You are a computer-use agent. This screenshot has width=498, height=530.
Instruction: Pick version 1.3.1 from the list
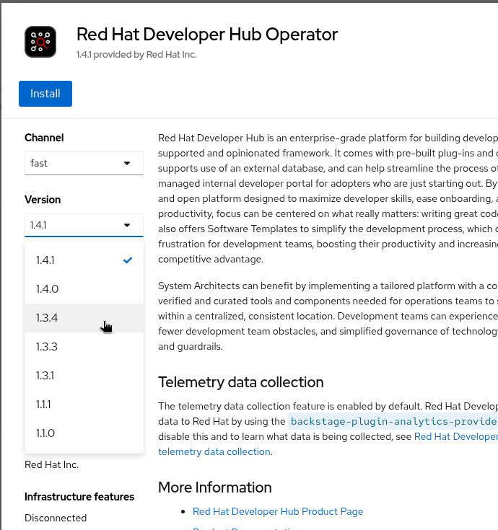[84, 376]
